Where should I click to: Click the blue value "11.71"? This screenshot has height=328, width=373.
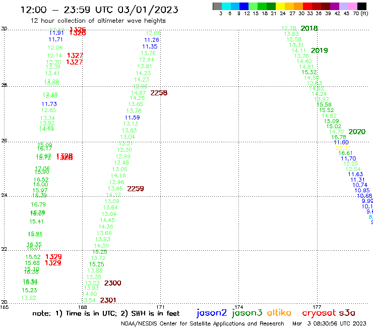coord(55,39)
